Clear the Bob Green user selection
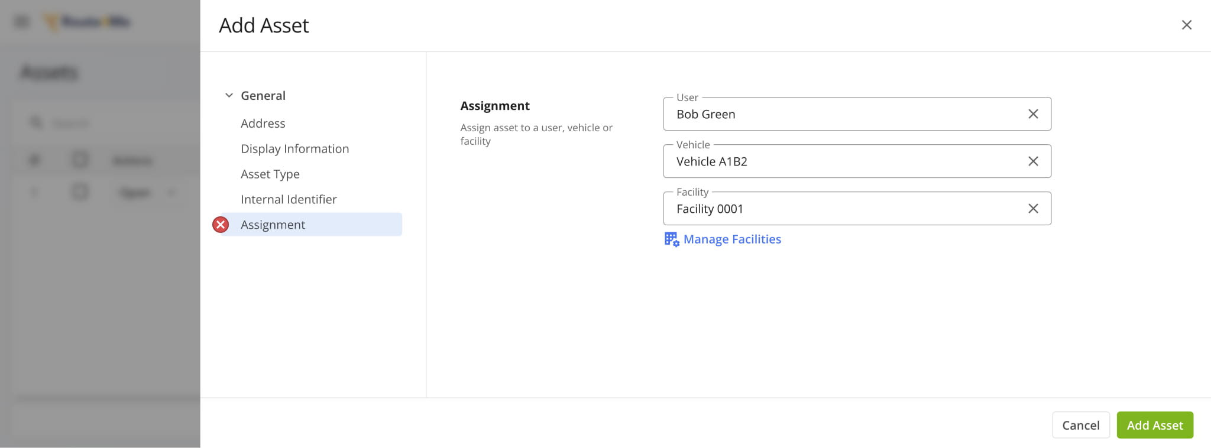Screen dimensions: 1211x448 1033,114
